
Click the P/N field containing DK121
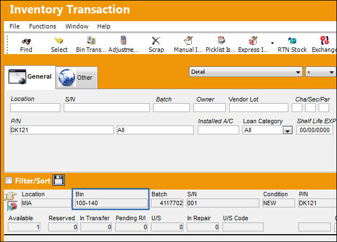(62, 130)
